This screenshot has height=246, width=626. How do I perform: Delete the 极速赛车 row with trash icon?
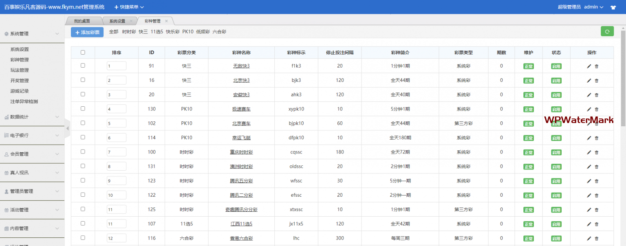[597, 109]
